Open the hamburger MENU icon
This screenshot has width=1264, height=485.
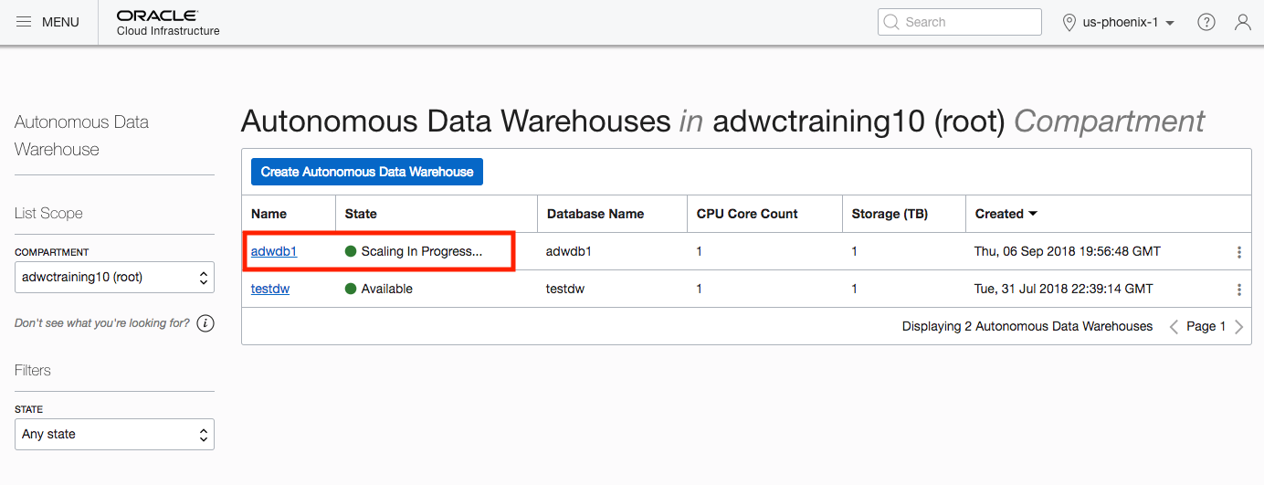tap(25, 22)
